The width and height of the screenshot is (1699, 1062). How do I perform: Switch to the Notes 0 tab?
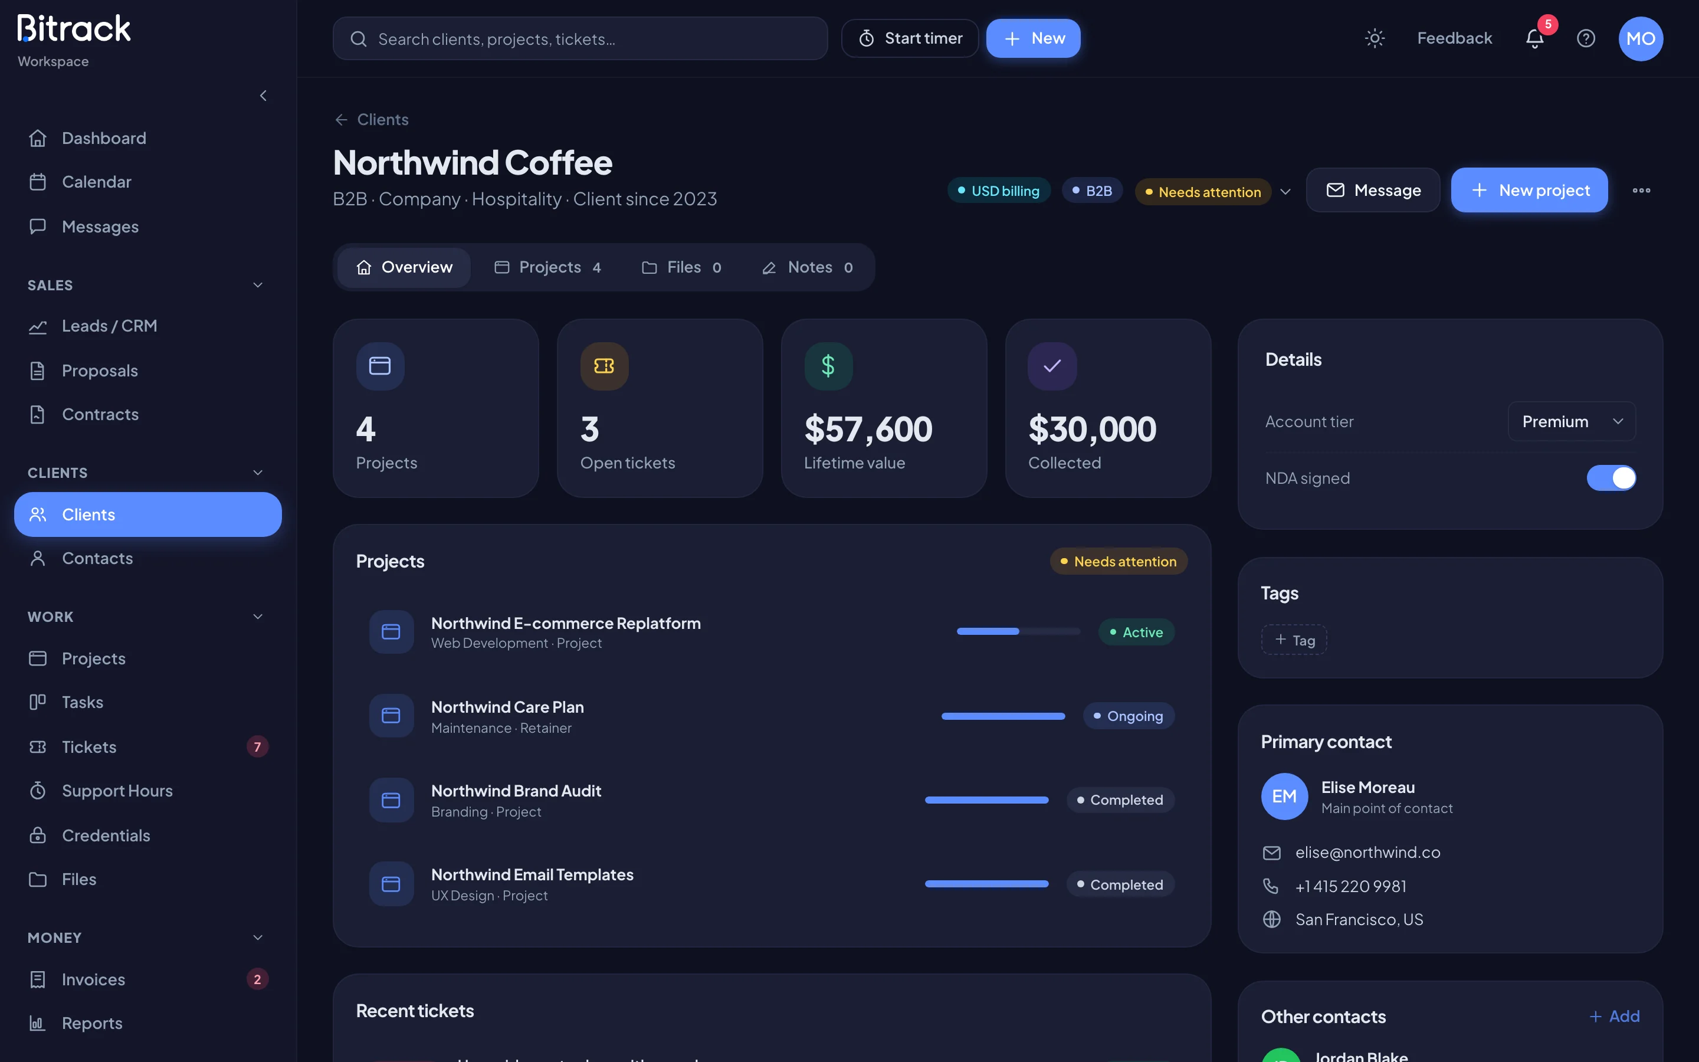808,268
